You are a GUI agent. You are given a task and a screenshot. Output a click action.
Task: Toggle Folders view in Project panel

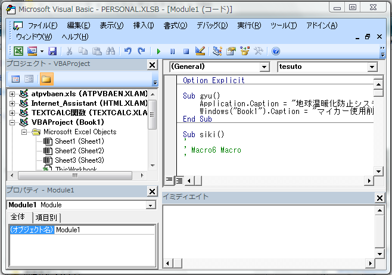coord(46,79)
